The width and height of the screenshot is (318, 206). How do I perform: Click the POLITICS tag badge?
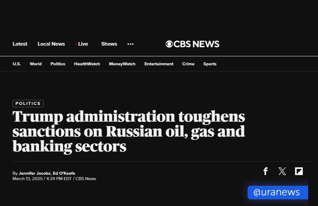[x=28, y=103]
